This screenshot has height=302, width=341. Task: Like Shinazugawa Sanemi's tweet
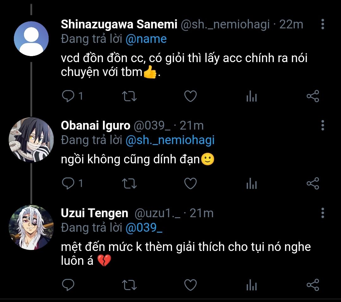coord(190,96)
